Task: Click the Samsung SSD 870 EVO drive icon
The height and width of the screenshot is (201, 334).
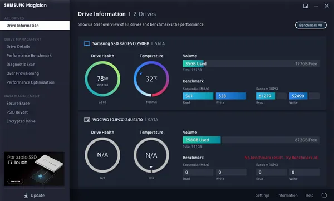Action: 87,43
